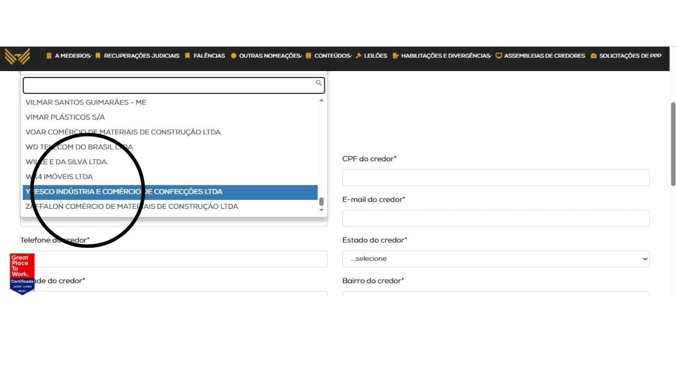Click the briefcase icon beside Solicitações de PPP
Viewport: 677px width, 381px height.
(594, 56)
